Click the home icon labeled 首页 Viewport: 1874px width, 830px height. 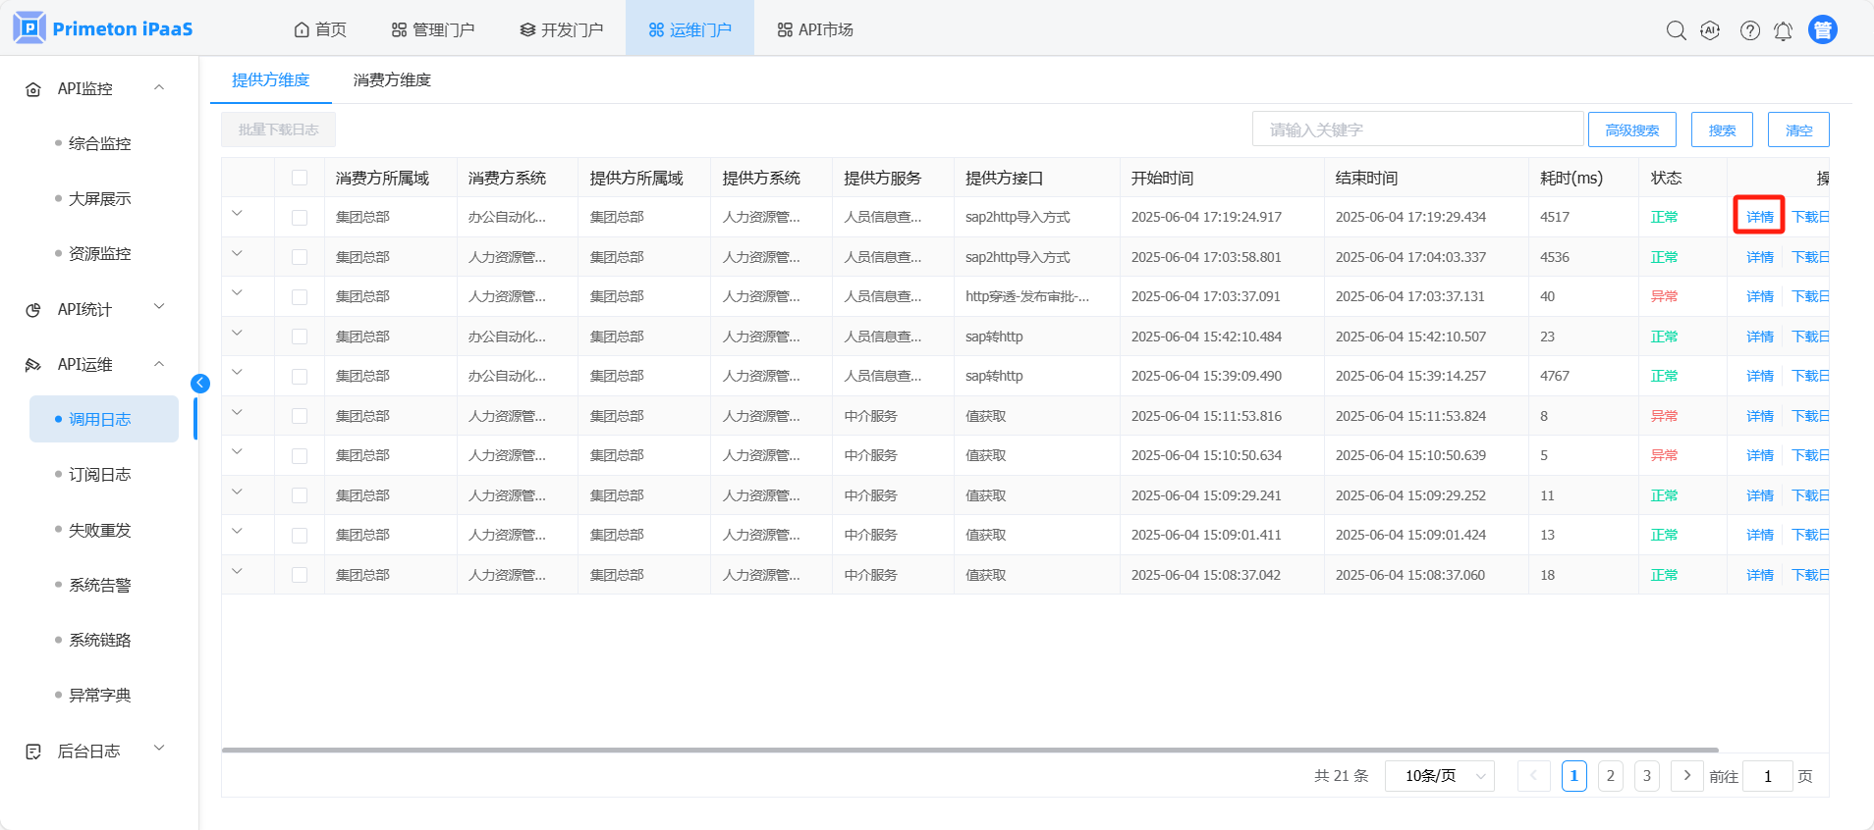[320, 30]
